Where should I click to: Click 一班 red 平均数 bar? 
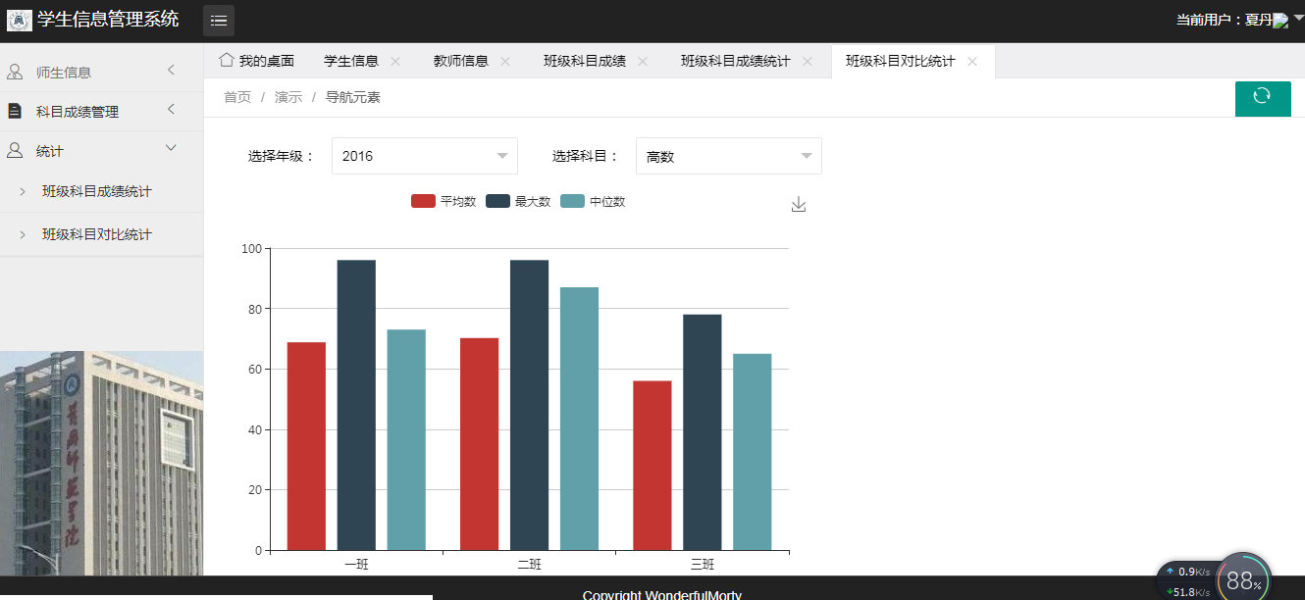click(x=306, y=446)
